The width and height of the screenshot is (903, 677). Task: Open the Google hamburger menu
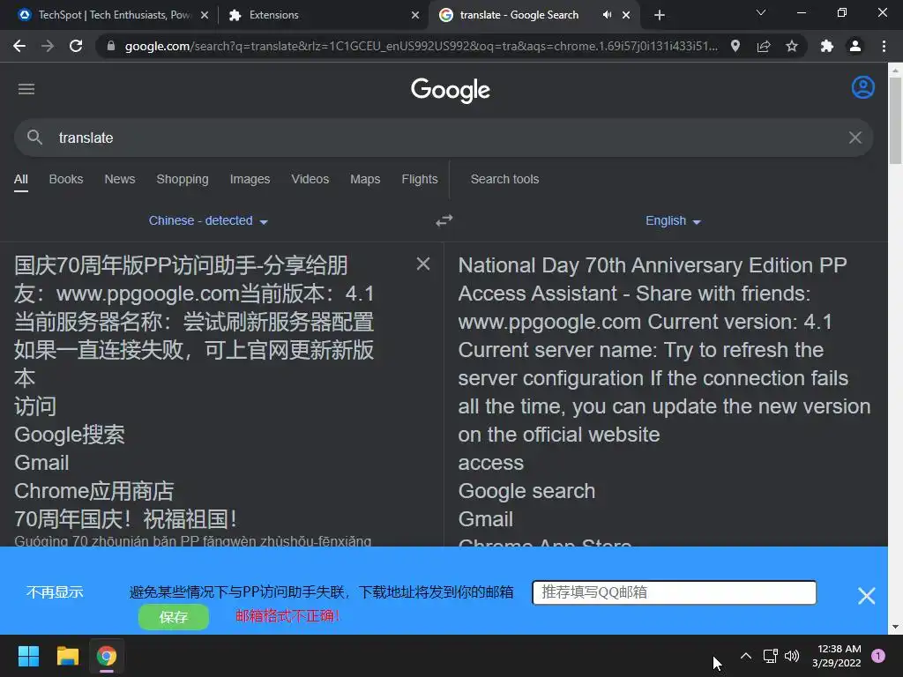(x=26, y=89)
